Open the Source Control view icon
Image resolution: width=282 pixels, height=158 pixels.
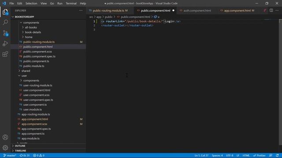[x=5, y=33]
